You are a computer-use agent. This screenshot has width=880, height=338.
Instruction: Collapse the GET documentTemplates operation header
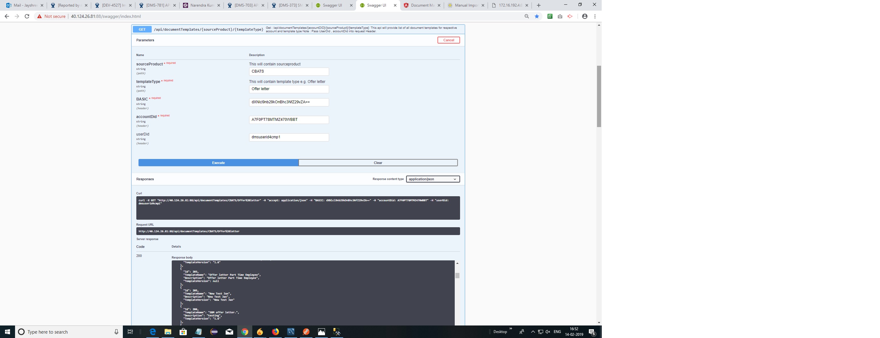coord(208,29)
